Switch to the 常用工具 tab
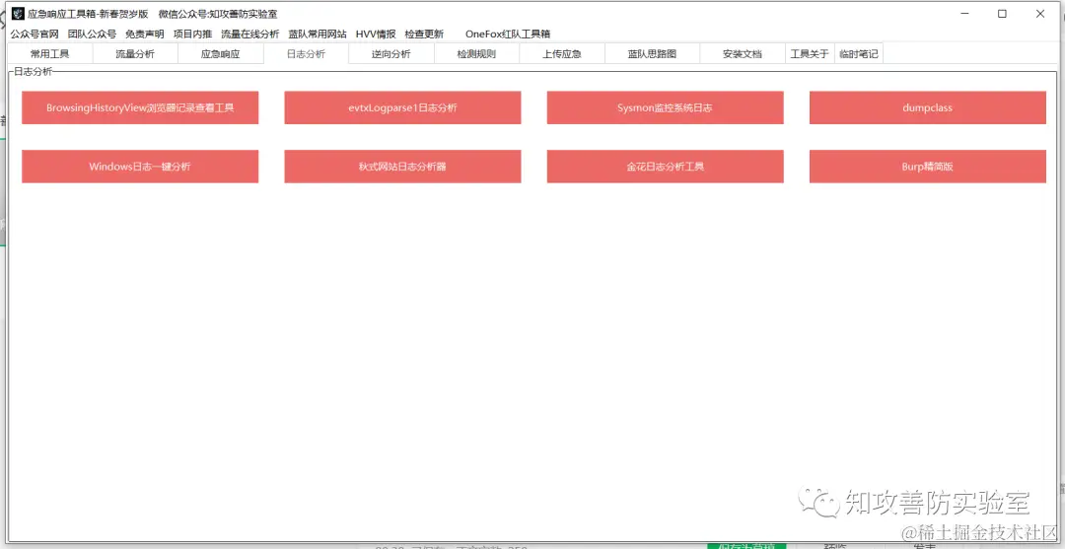Viewport: 1065px width, 549px height. click(x=49, y=54)
